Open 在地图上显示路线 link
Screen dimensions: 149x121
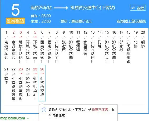131,21
